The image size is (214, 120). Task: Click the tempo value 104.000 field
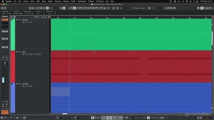(x=153, y=118)
